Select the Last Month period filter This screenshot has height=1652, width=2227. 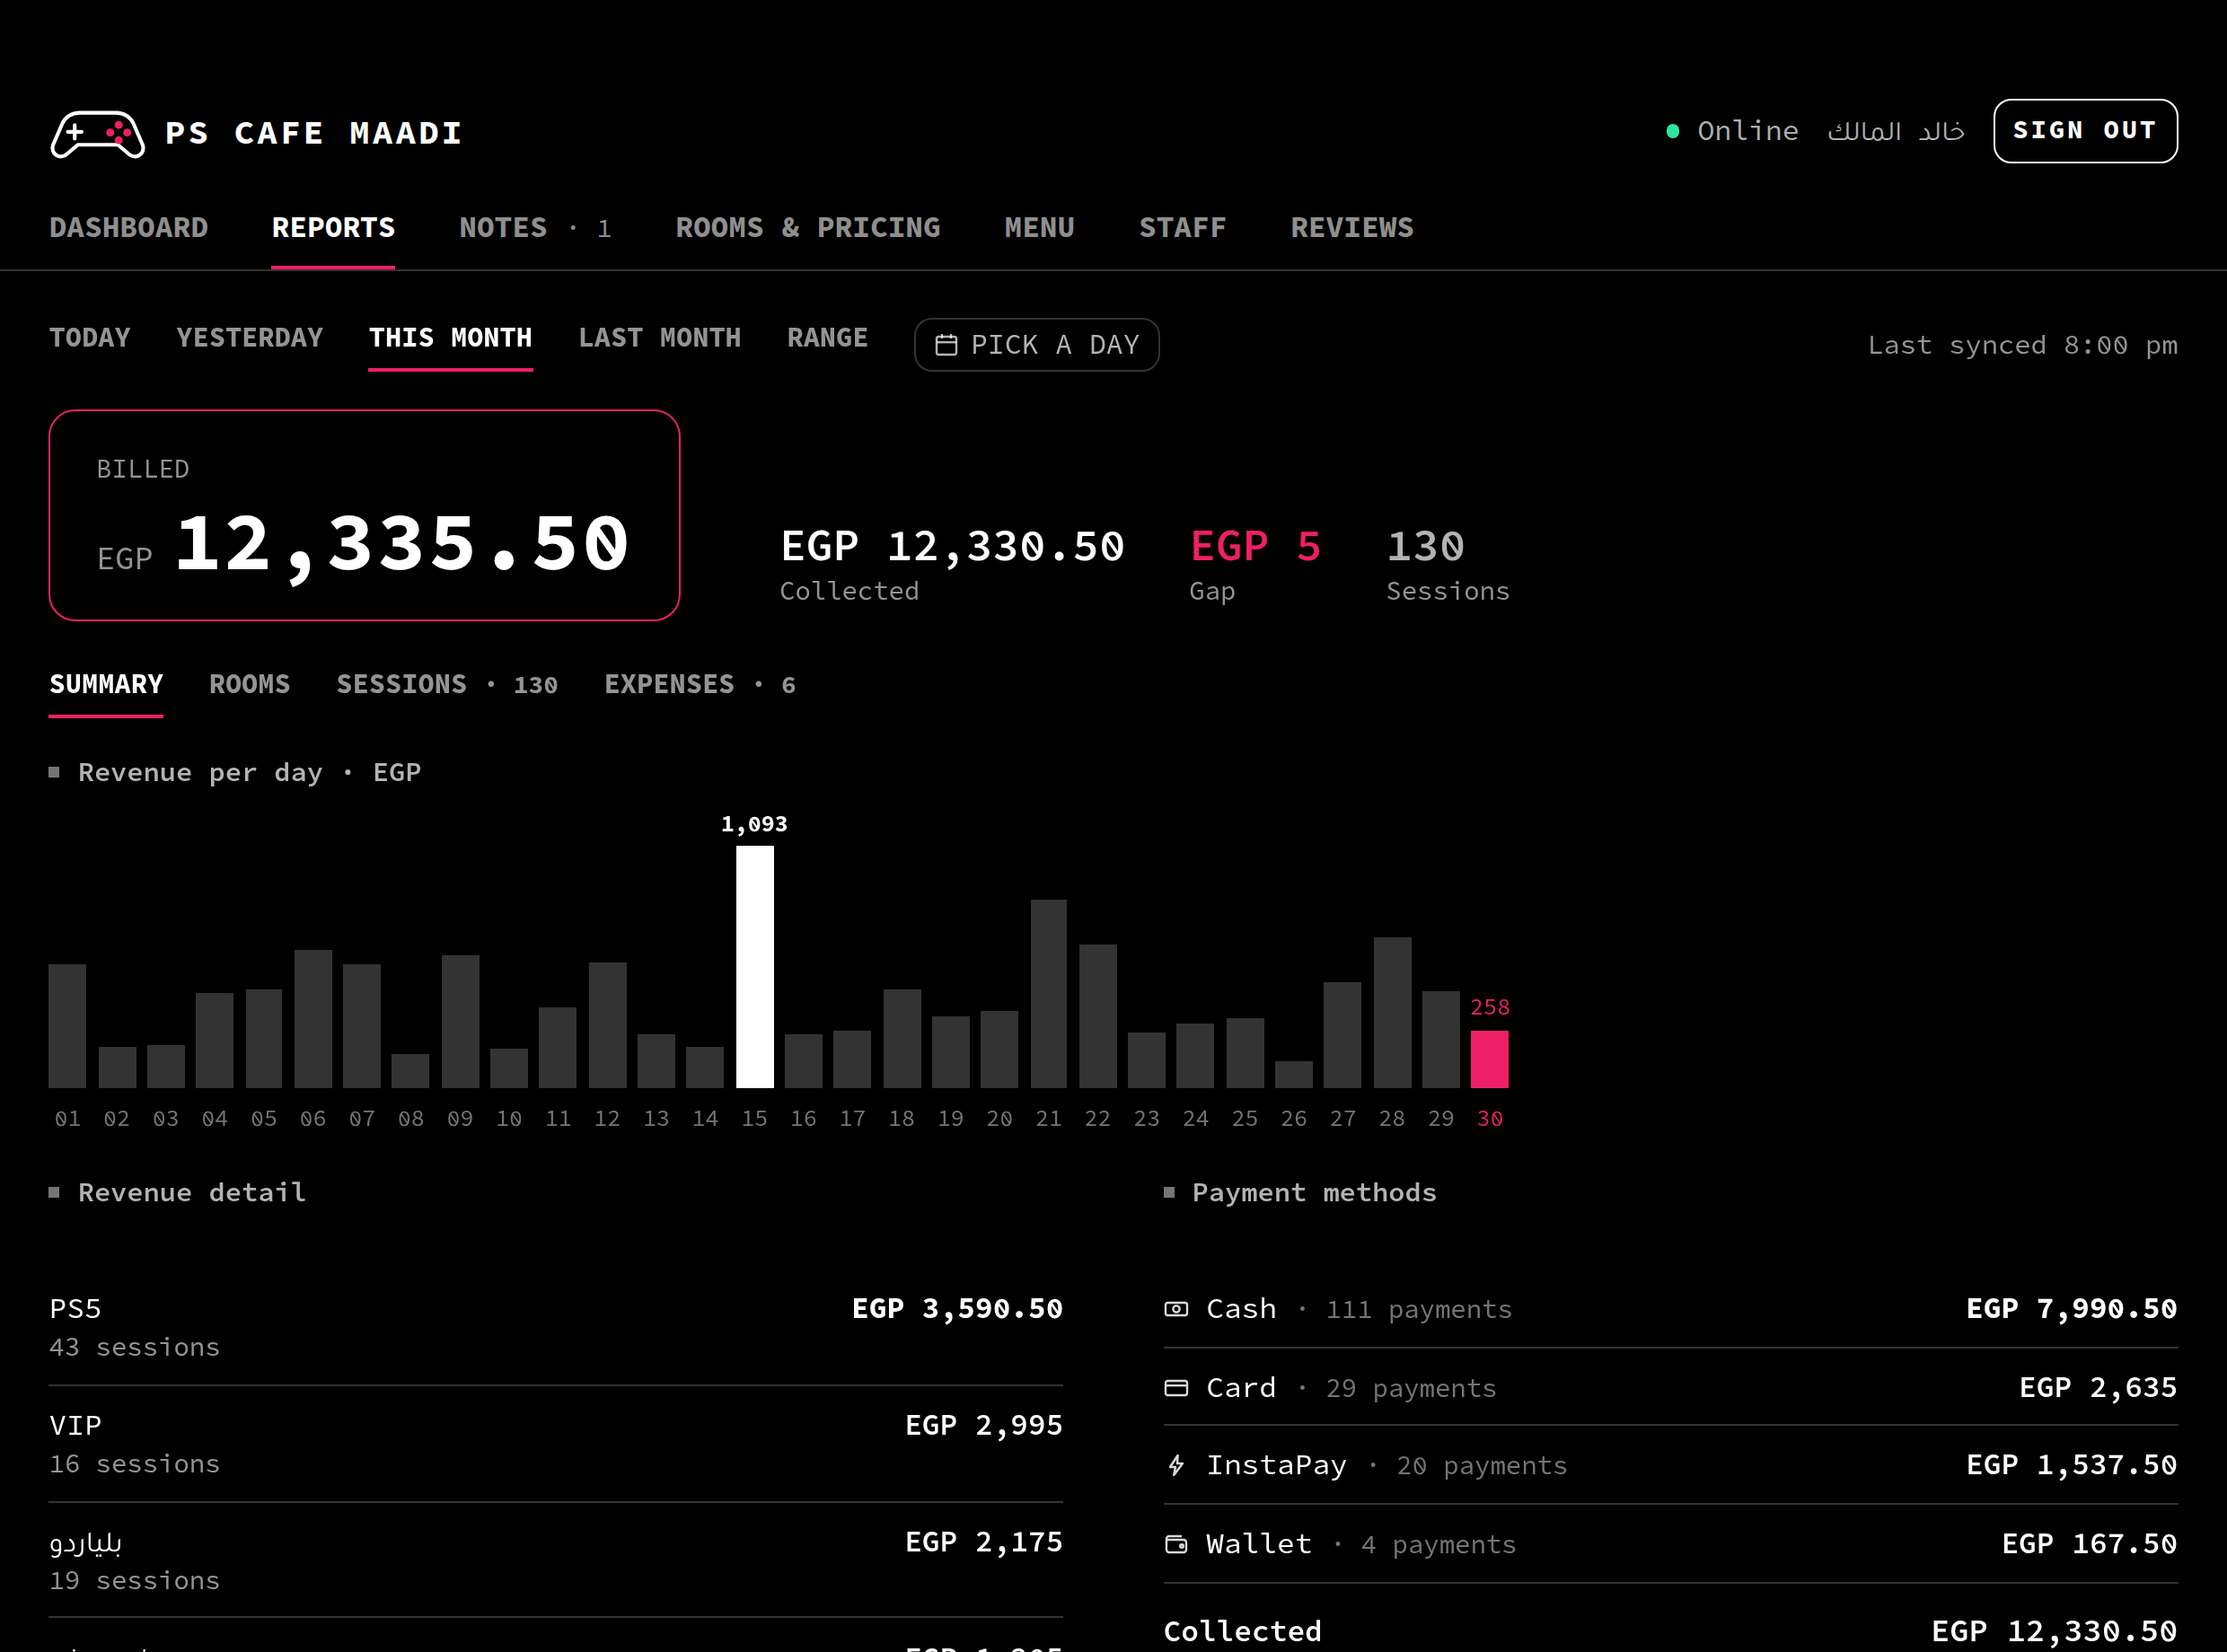(660, 338)
